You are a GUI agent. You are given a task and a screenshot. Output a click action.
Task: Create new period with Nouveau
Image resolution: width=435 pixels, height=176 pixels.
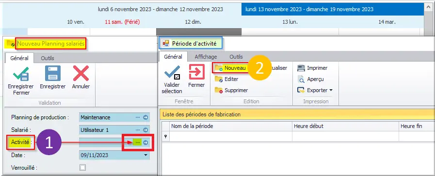coord(230,68)
